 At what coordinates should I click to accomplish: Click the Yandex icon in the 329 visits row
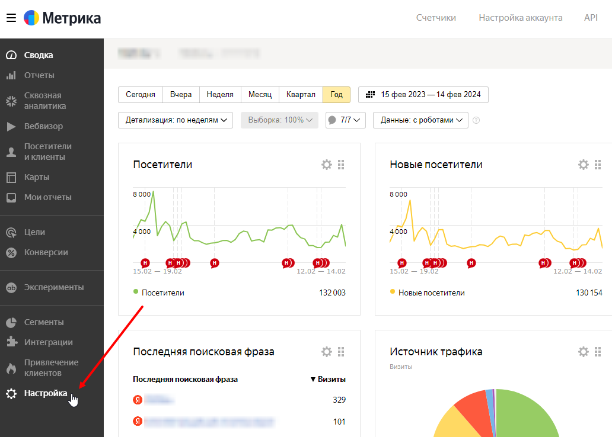138,400
